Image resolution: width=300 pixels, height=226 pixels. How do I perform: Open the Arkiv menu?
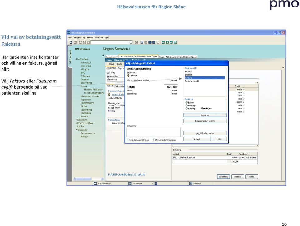[70, 38]
